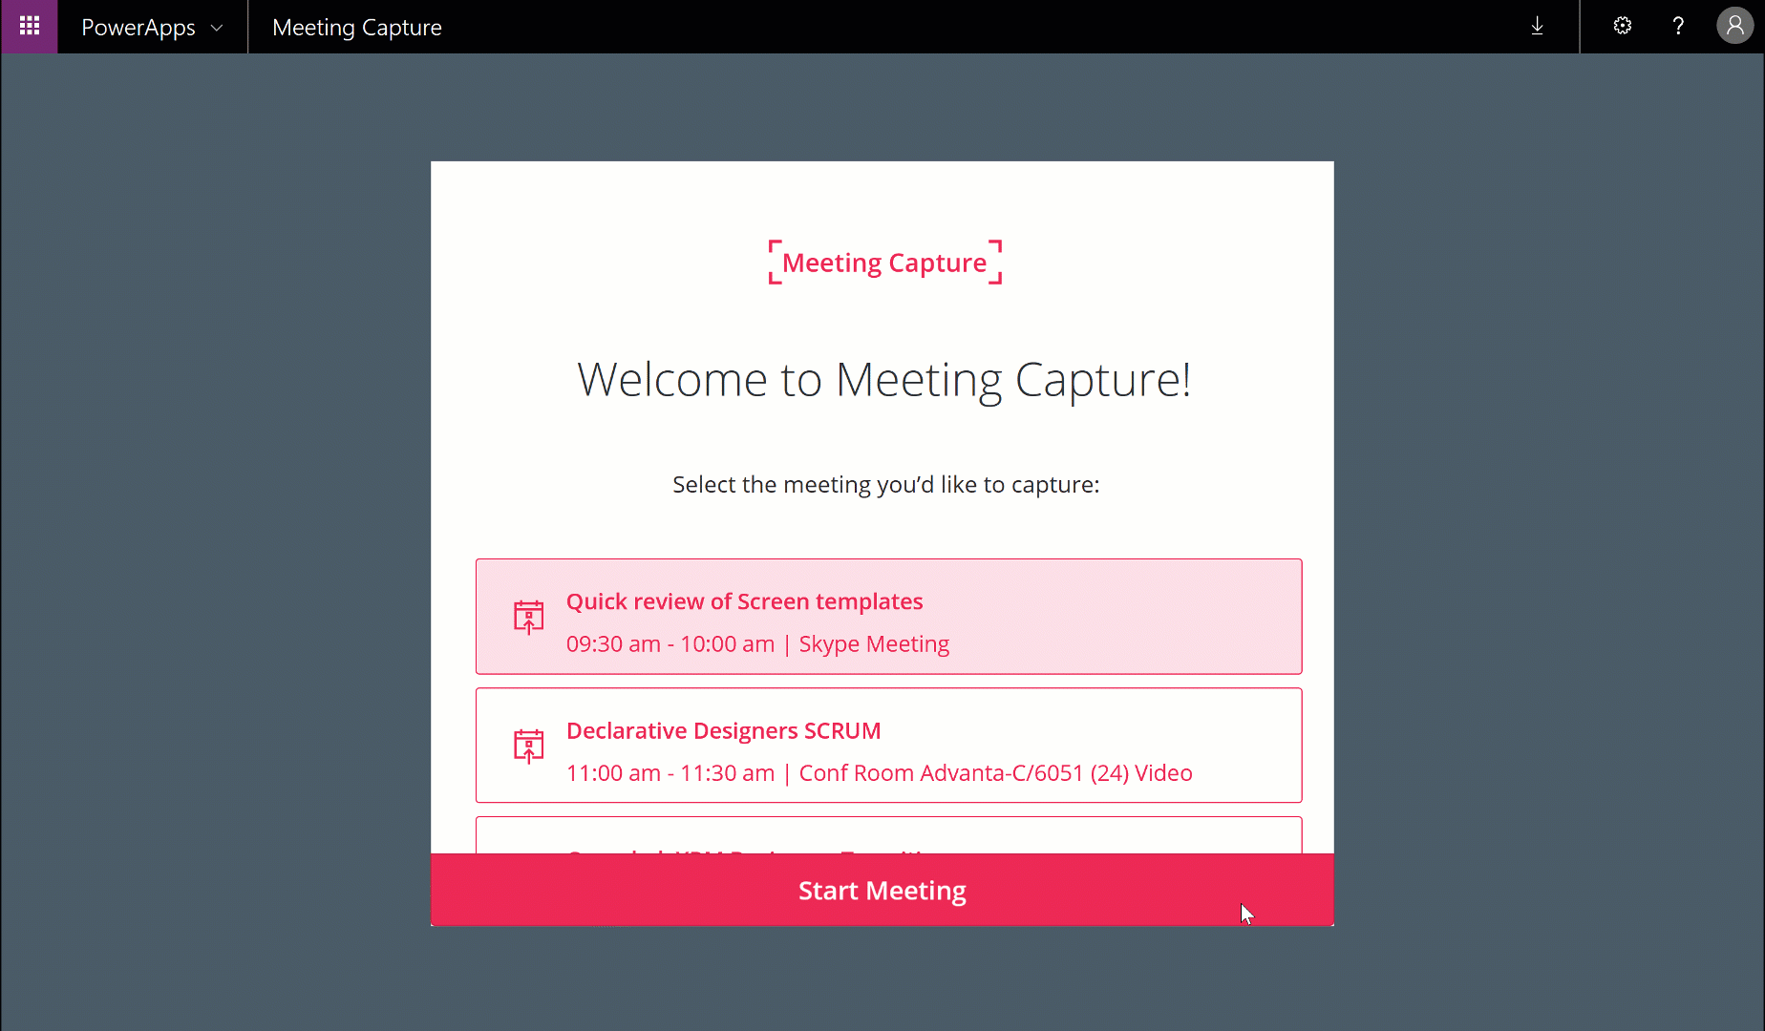Screen dimensions: 1765x1031
Task: Select Quick review of Screen templates title
Action: click(744, 601)
